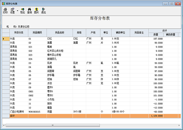Viewport: 183px width, 130px height.
Task: Click horizontal scrollbar right arrow
Action: [x=179, y=125]
